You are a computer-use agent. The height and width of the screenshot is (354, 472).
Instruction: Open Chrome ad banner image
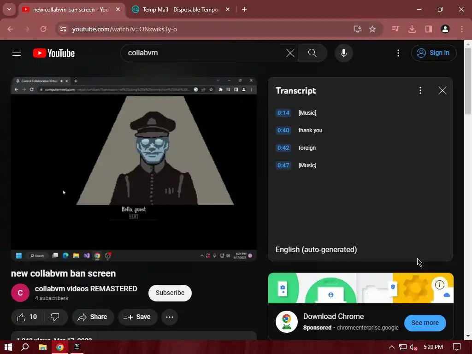point(360,288)
